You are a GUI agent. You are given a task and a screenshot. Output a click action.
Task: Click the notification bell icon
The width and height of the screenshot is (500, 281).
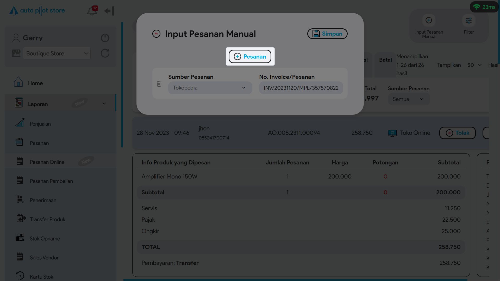pyautogui.click(x=92, y=11)
